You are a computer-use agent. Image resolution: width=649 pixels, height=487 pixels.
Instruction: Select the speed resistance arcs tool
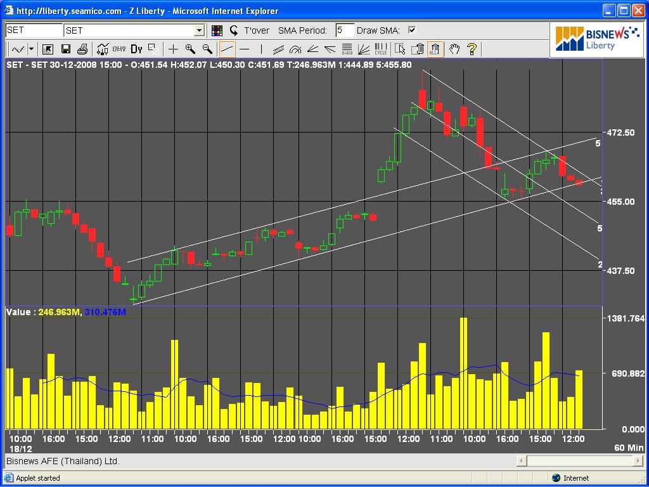(295, 49)
